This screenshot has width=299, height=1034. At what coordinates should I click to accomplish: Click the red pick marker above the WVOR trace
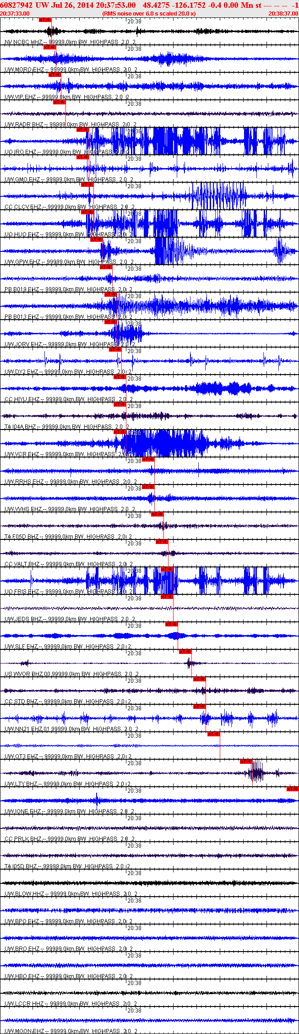[185, 652]
